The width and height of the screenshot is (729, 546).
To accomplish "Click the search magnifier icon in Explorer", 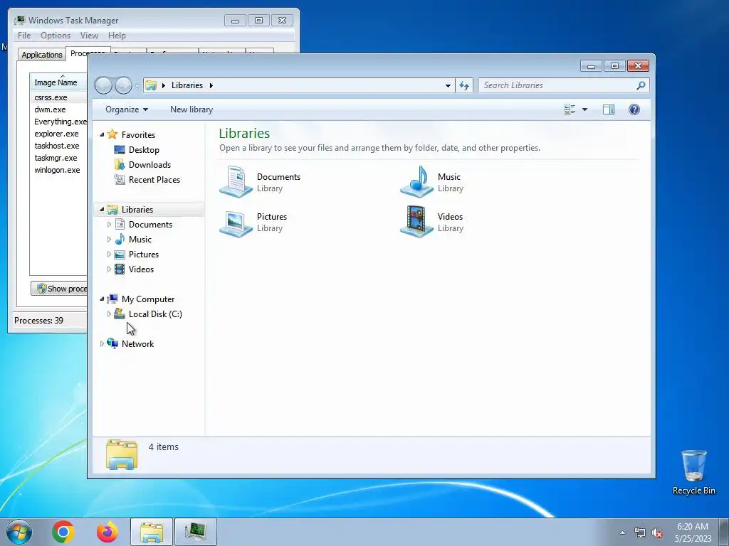I will tap(641, 85).
